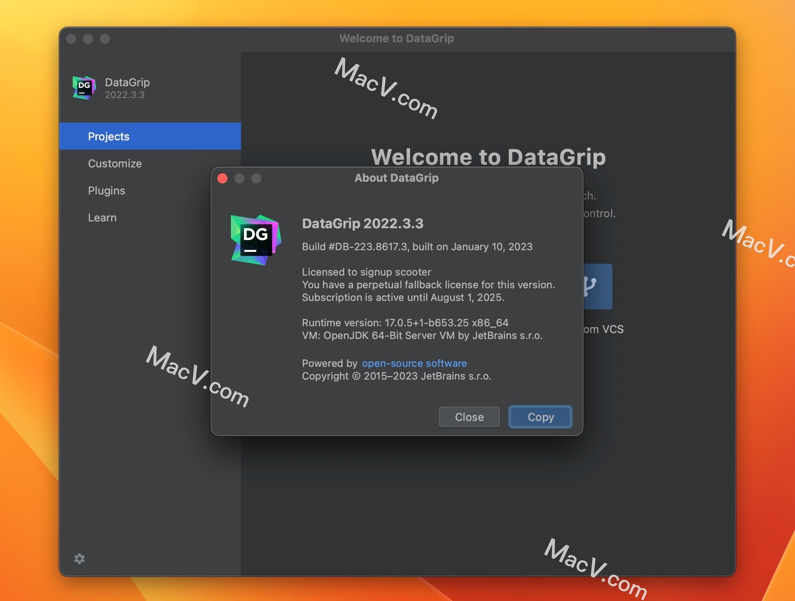Click DataGrip logo in About dialog
Image resolution: width=795 pixels, height=601 pixels.
tap(256, 240)
